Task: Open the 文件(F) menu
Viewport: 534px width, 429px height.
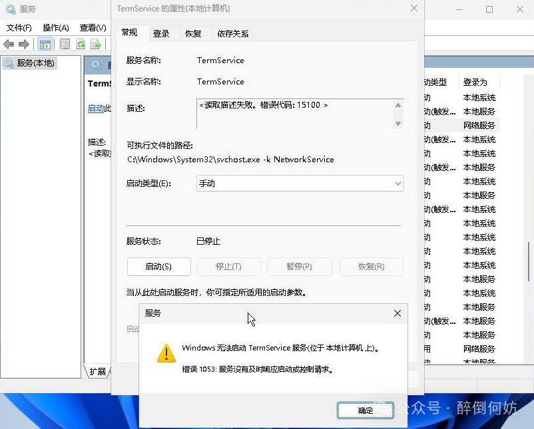Action: click(x=19, y=28)
